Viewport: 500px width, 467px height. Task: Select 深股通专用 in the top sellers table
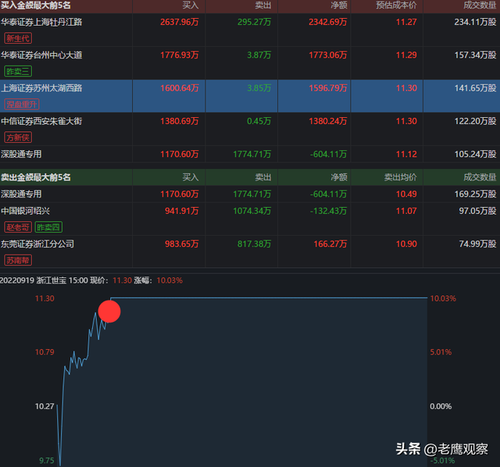(x=21, y=194)
